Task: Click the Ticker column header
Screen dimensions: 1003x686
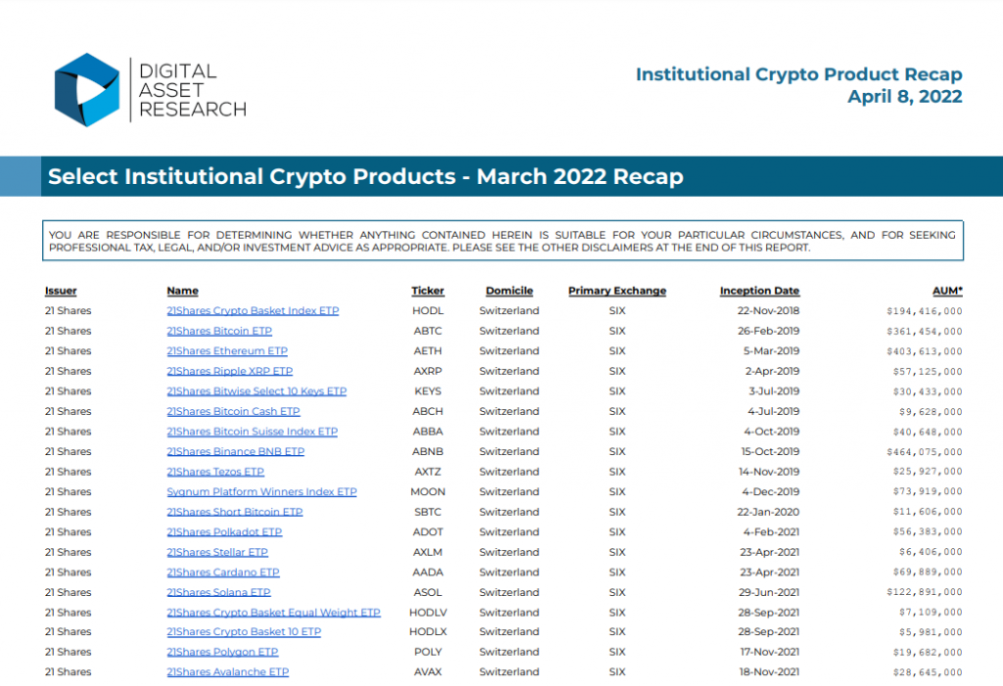Action: coord(427,291)
